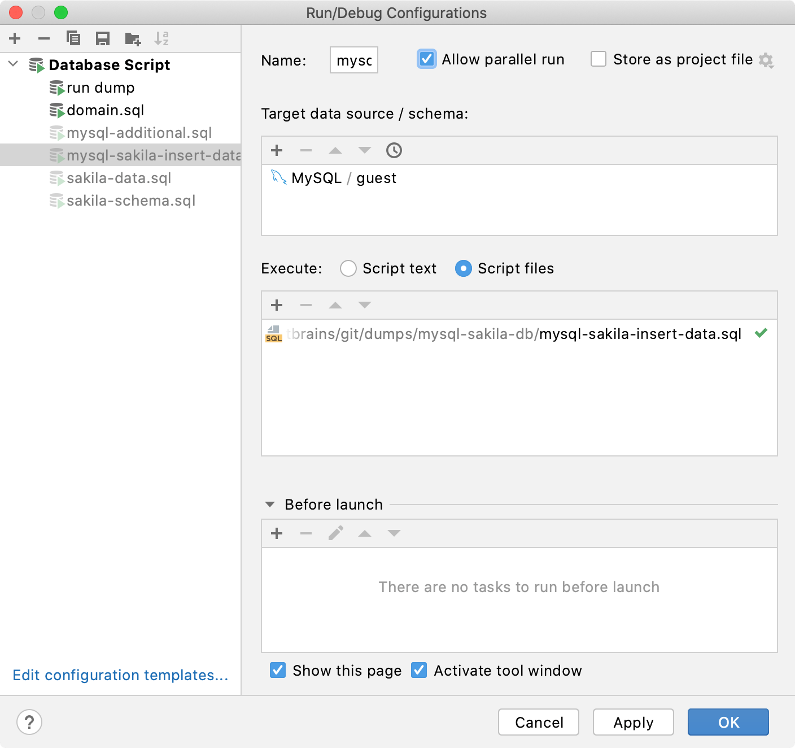Add a new target data source

pyautogui.click(x=277, y=150)
